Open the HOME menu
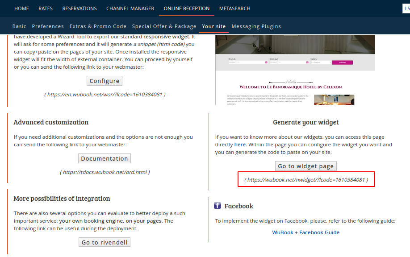 22,8
